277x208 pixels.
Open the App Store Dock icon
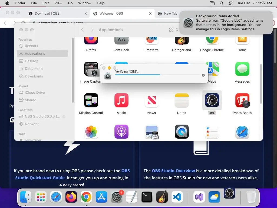pyautogui.click(x=101, y=197)
